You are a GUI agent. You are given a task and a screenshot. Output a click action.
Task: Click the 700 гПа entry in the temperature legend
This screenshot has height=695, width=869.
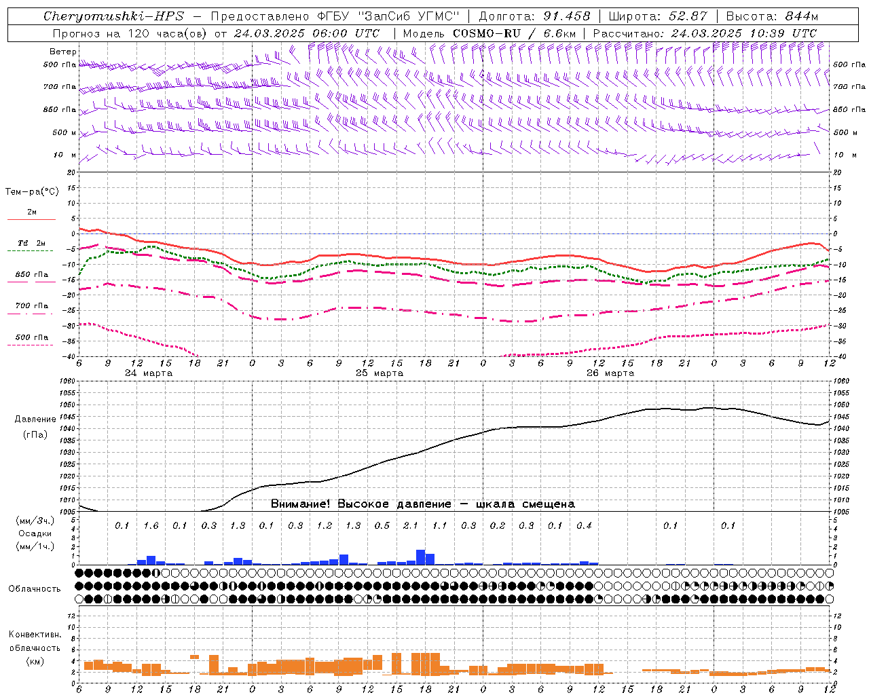[x=32, y=306]
